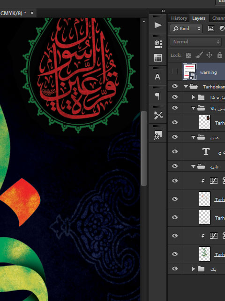
Task: Hide the تایپو group
Action: (x=175, y=166)
